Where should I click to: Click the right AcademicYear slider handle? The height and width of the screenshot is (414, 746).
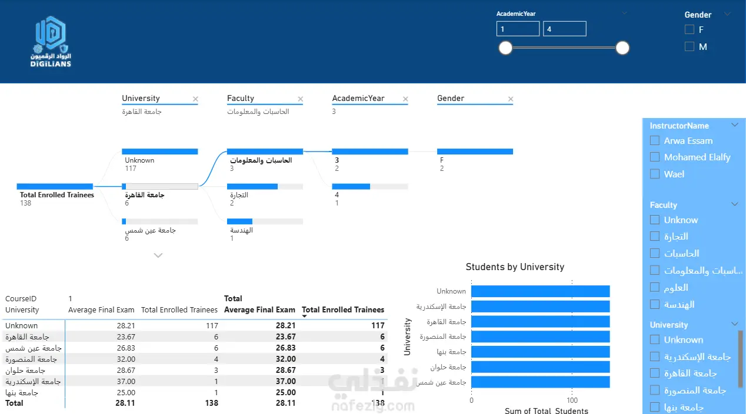pos(622,48)
